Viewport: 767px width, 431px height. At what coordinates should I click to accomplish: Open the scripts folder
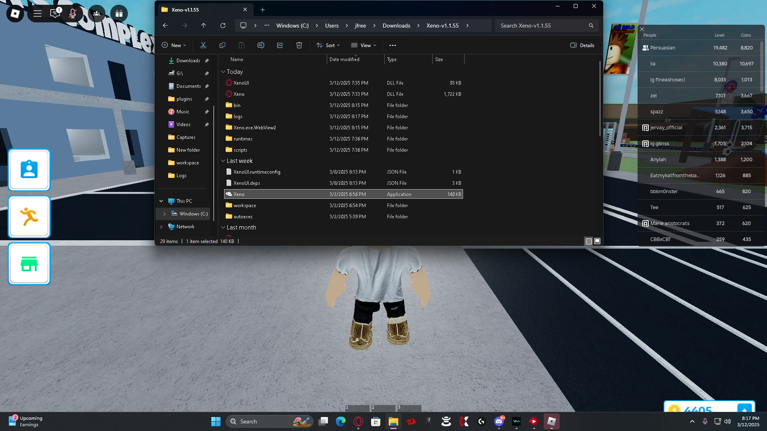point(240,150)
